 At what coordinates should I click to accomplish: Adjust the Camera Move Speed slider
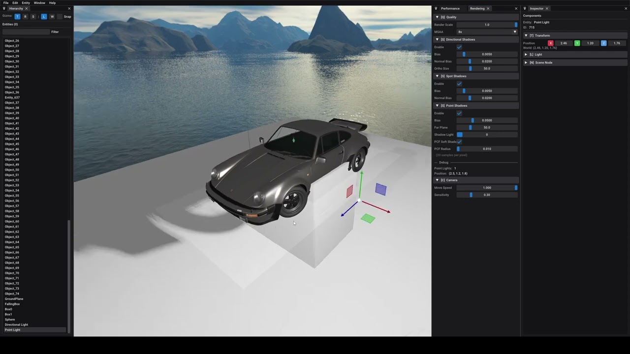tap(487, 187)
